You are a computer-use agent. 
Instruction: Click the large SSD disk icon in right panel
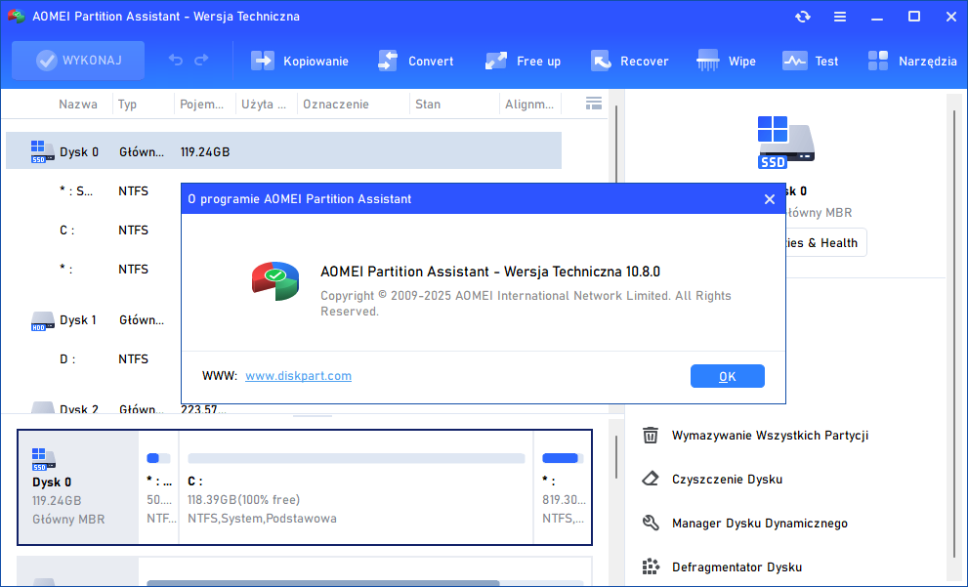point(785,143)
